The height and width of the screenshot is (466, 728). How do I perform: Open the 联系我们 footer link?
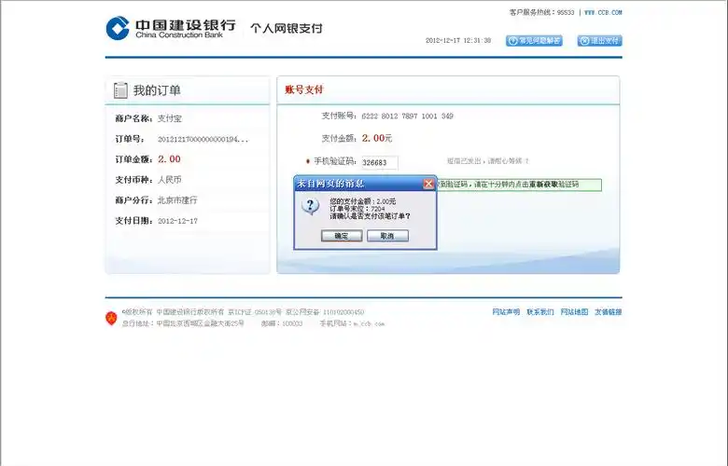pyautogui.click(x=540, y=312)
